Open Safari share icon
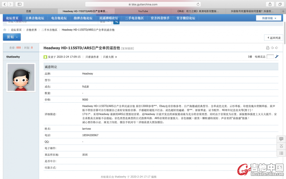Screen dimensions: 286x179 270,4
